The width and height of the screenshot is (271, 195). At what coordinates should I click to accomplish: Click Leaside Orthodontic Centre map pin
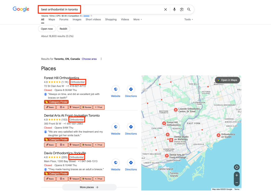click(176, 110)
